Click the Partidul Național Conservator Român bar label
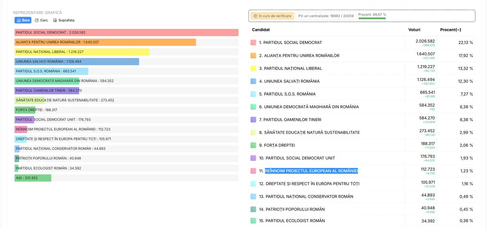Viewport: 487px width, 229px height. pos(61,148)
